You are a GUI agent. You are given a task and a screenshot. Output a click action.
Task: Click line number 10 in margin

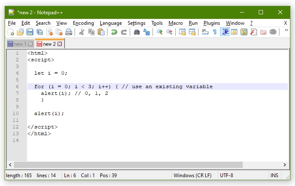pyautogui.click(x=16, y=113)
